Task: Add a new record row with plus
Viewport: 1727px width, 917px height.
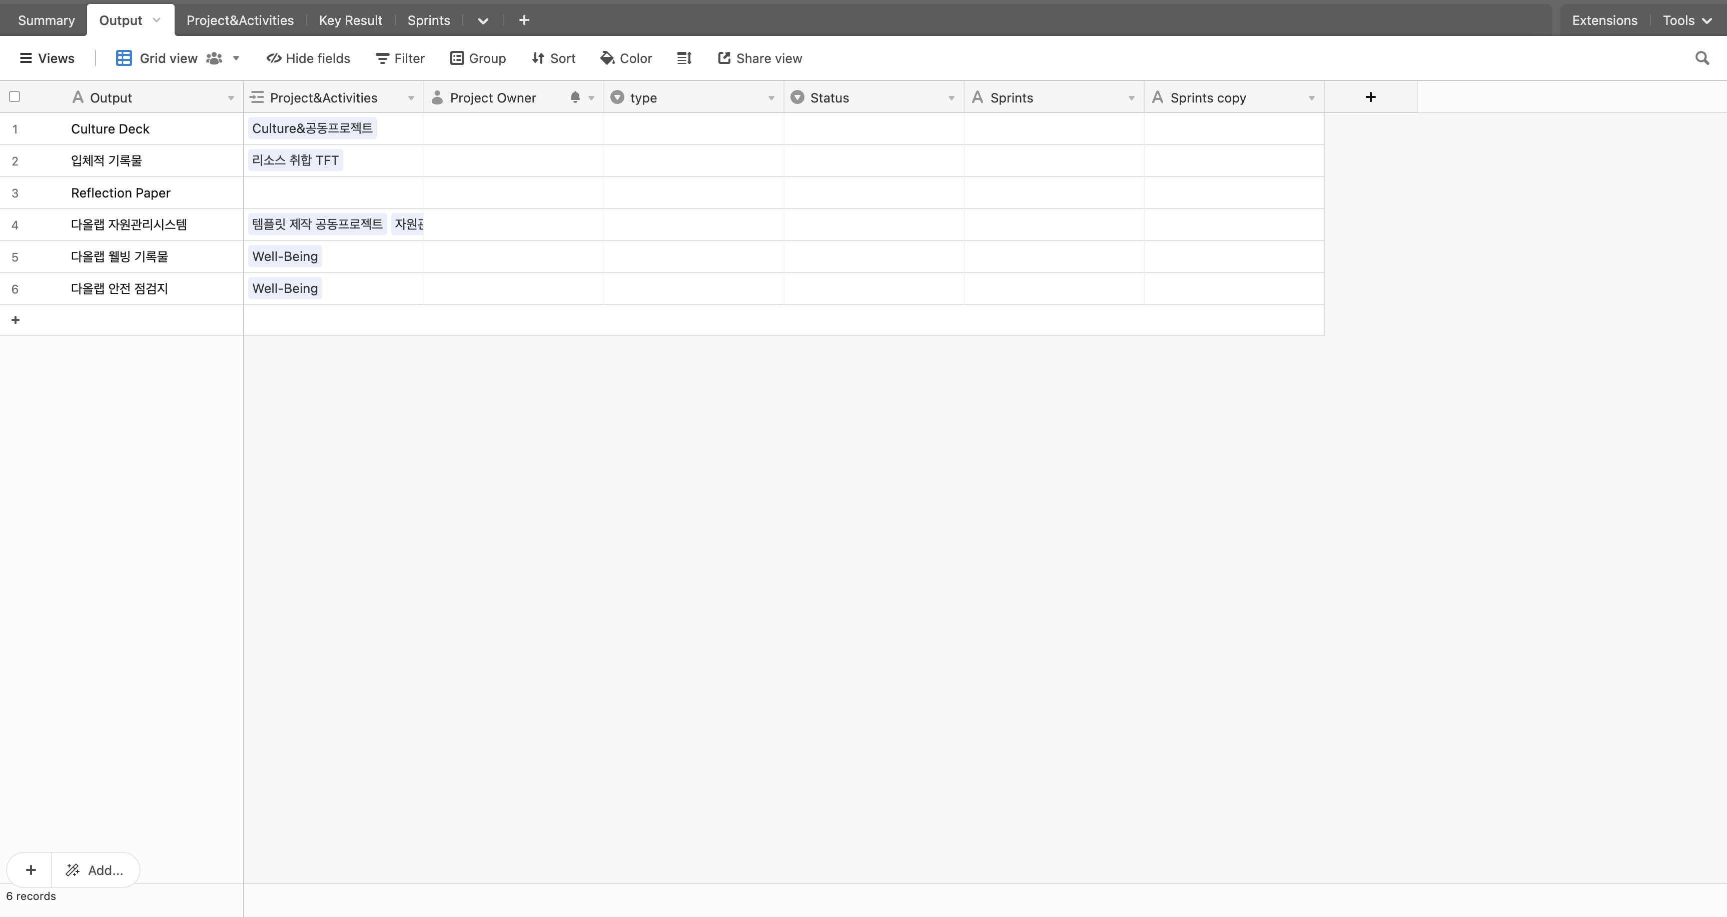Action: (x=16, y=320)
